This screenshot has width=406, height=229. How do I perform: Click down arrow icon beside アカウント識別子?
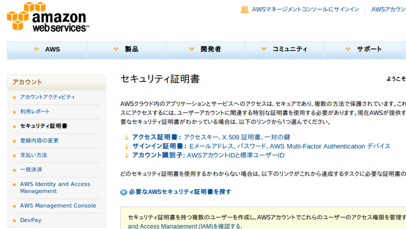point(126,156)
